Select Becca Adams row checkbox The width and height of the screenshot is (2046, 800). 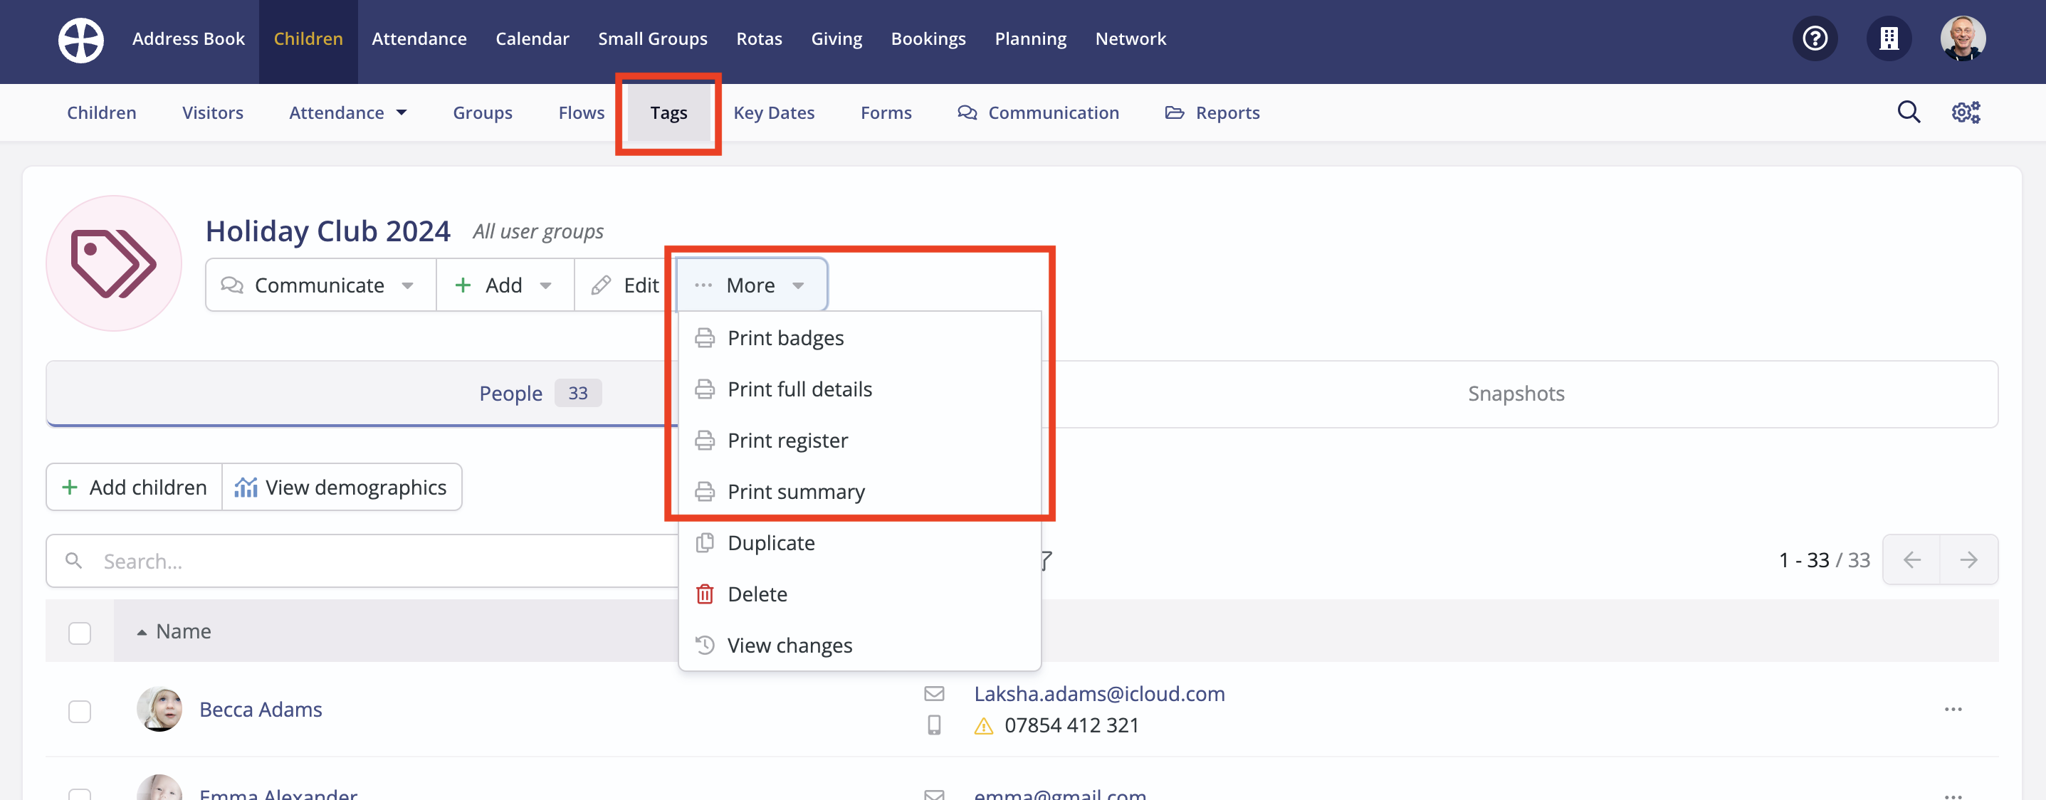80,710
